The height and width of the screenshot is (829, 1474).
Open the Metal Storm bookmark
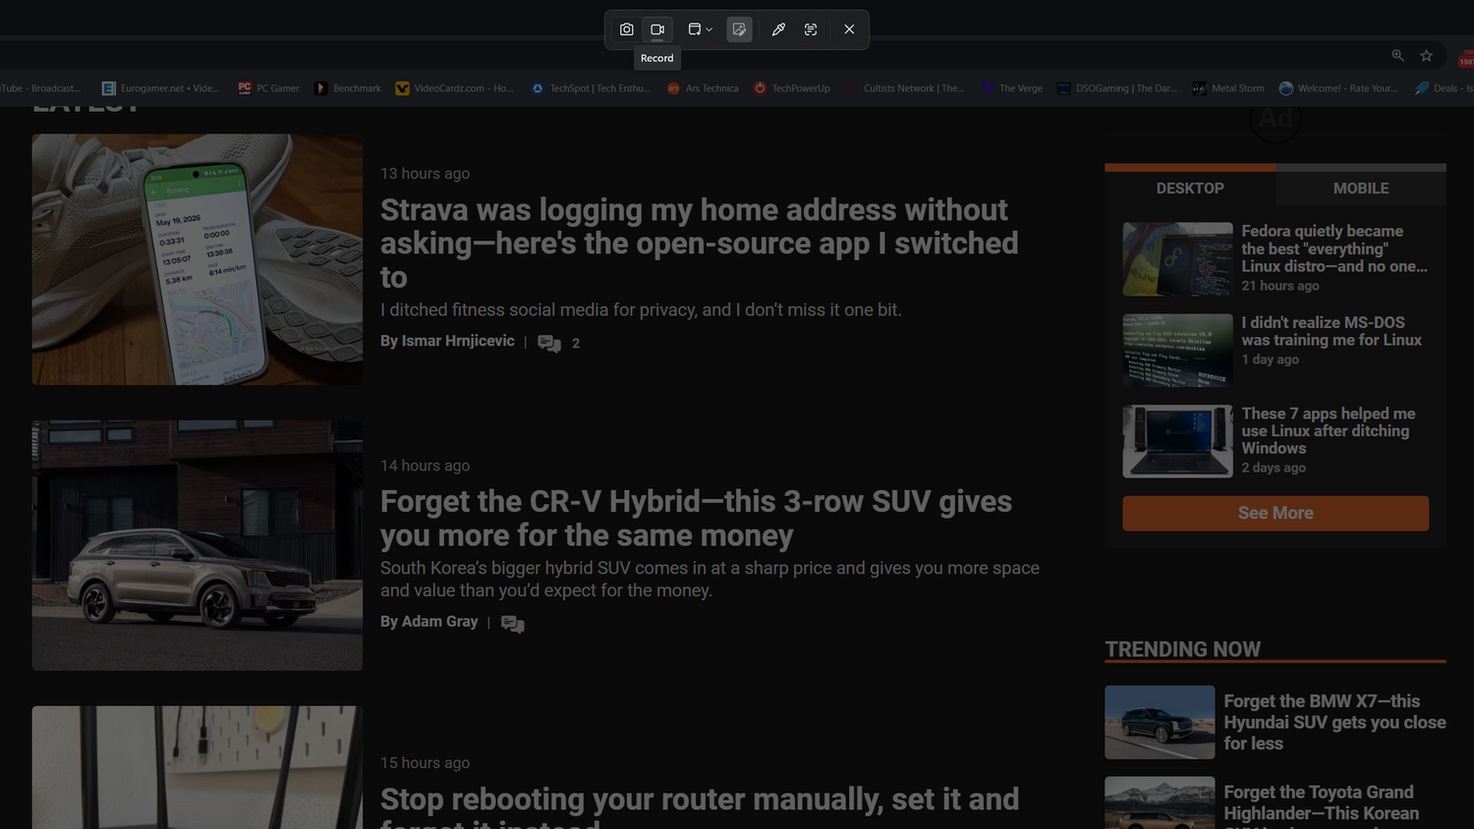point(1228,88)
